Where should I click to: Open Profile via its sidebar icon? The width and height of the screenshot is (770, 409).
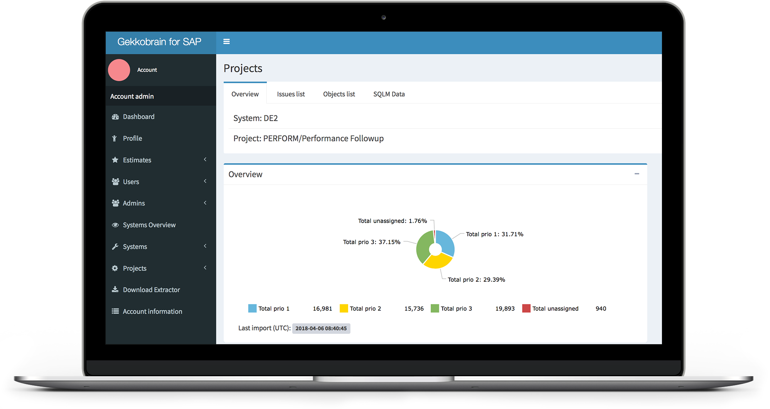point(115,138)
